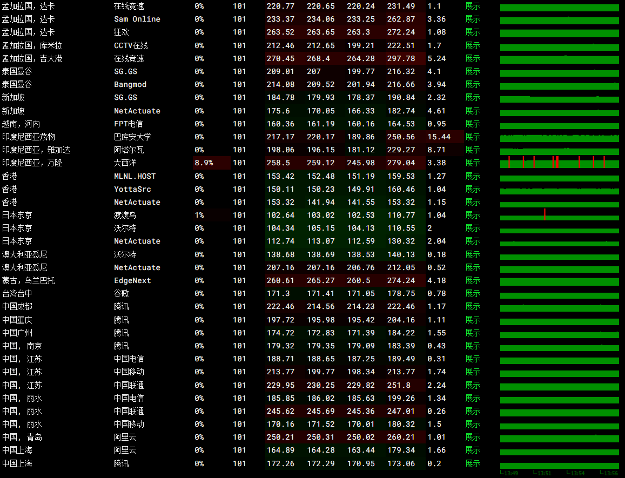Select the CCTV在线 provider text
625x478 pixels.
pyautogui.click(x=131, y=45)
